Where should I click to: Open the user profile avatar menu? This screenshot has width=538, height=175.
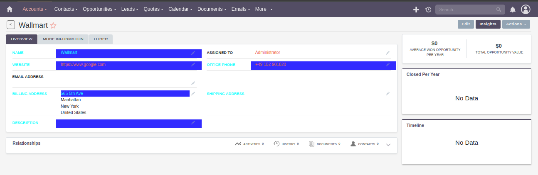click(526, 10)
